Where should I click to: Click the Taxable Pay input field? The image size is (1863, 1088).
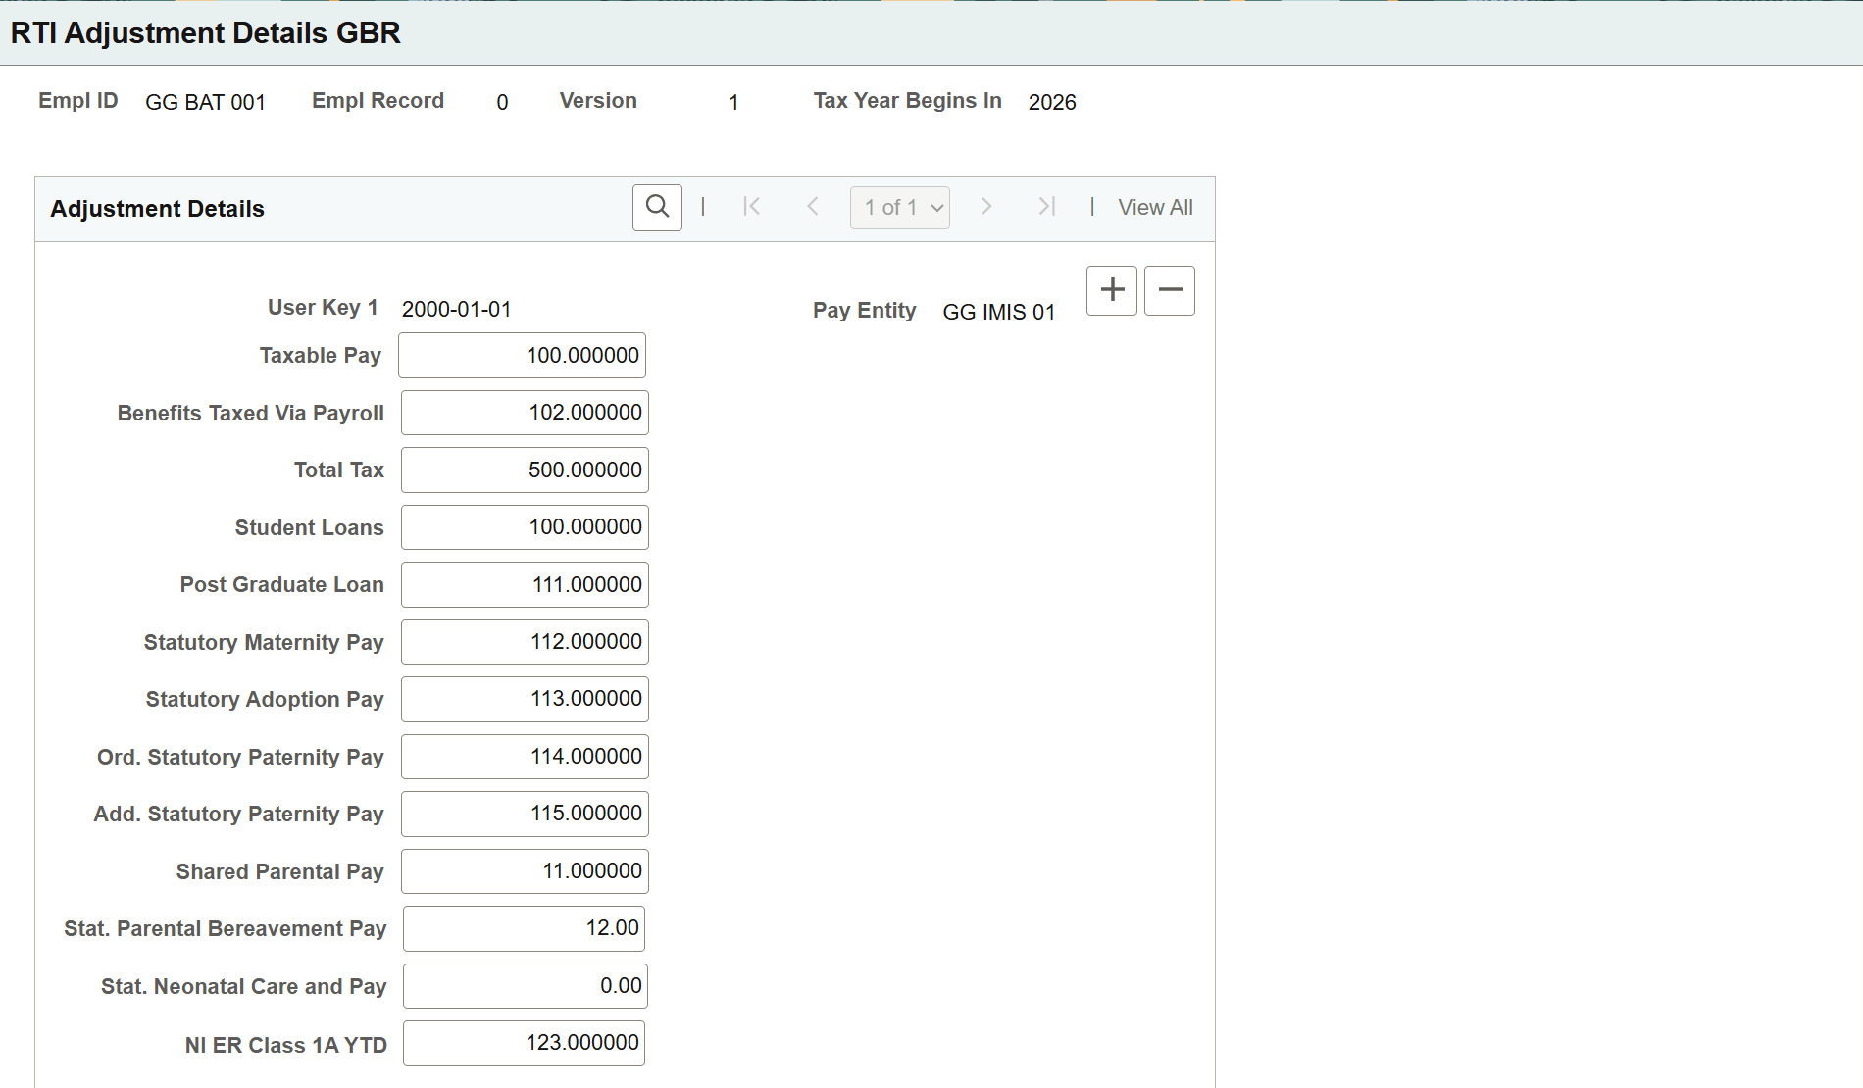(x=522, y=356)
